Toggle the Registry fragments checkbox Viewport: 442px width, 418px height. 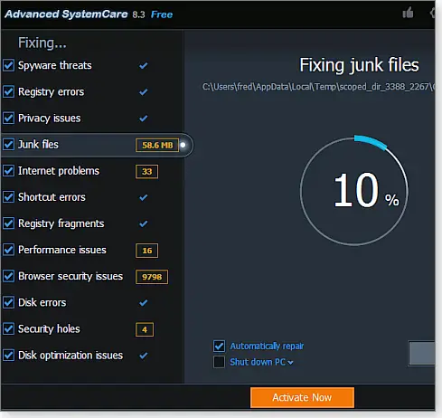[8, 223]
